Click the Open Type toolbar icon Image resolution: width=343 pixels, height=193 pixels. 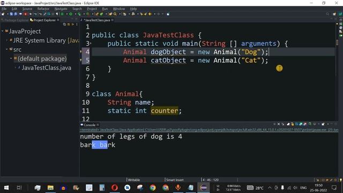pyautogui.click(x=110, y=14)
